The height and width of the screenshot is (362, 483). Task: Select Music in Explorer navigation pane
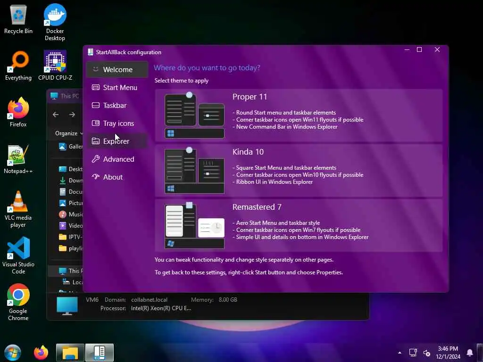[70, 214]
